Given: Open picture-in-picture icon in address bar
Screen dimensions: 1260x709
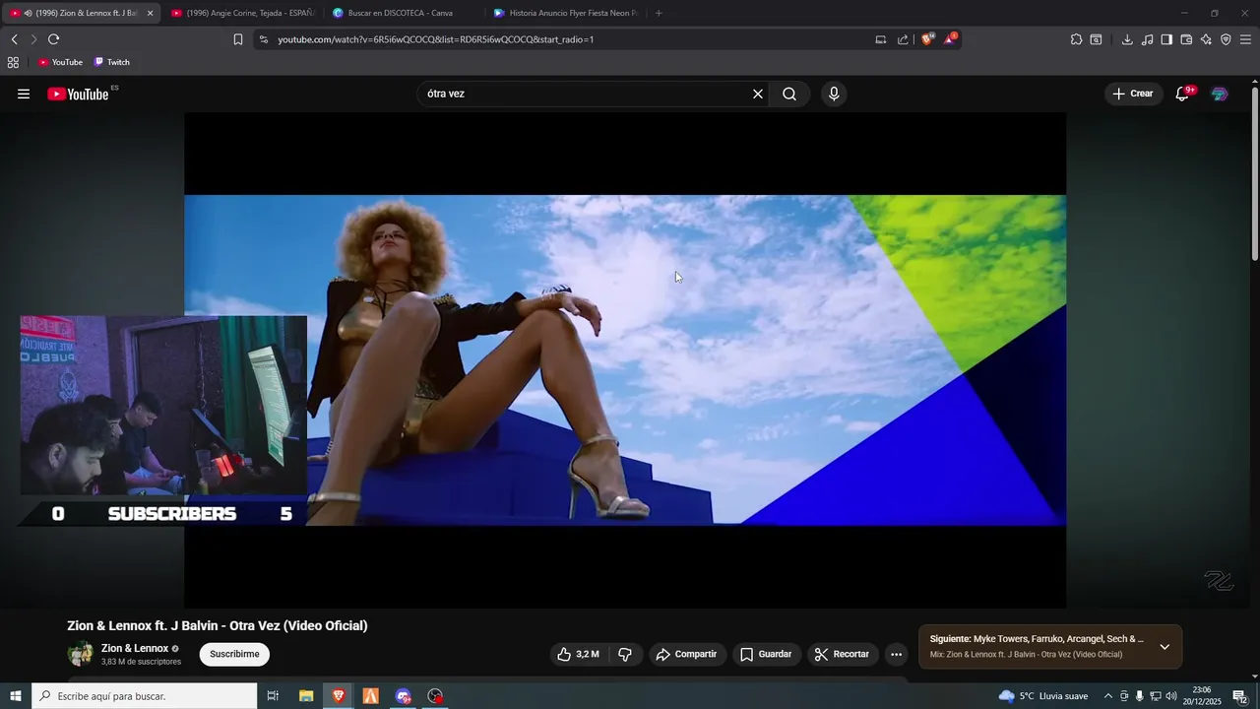Looking at the screenshot, I should click(x=881, y=39).
